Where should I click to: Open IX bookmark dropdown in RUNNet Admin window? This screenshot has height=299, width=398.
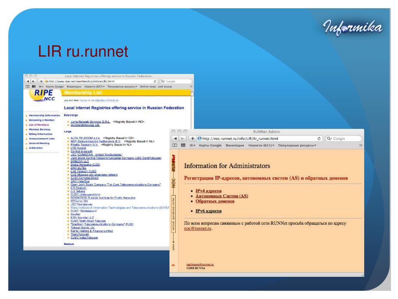pos(192,145)
